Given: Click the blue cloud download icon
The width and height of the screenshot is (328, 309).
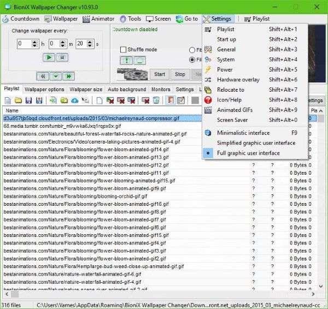Looking at the screenshot, I should [75, 100].
